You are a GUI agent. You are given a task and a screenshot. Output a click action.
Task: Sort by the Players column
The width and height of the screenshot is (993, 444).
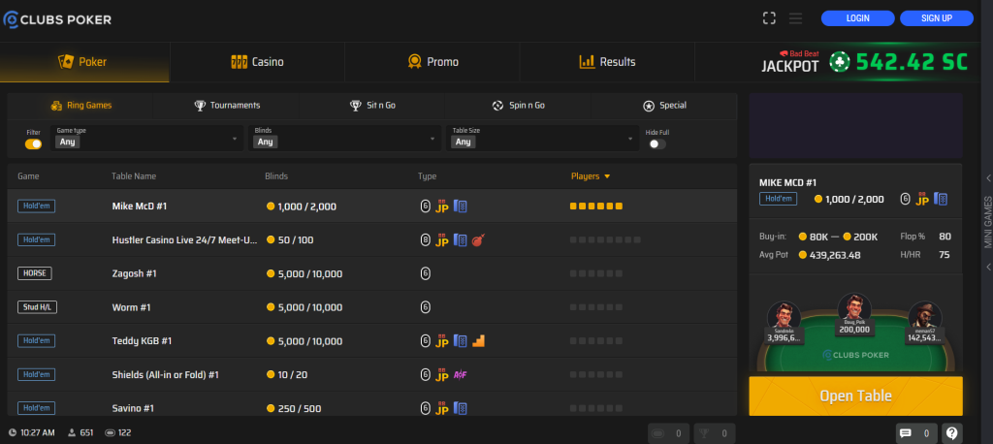(591, 176)
